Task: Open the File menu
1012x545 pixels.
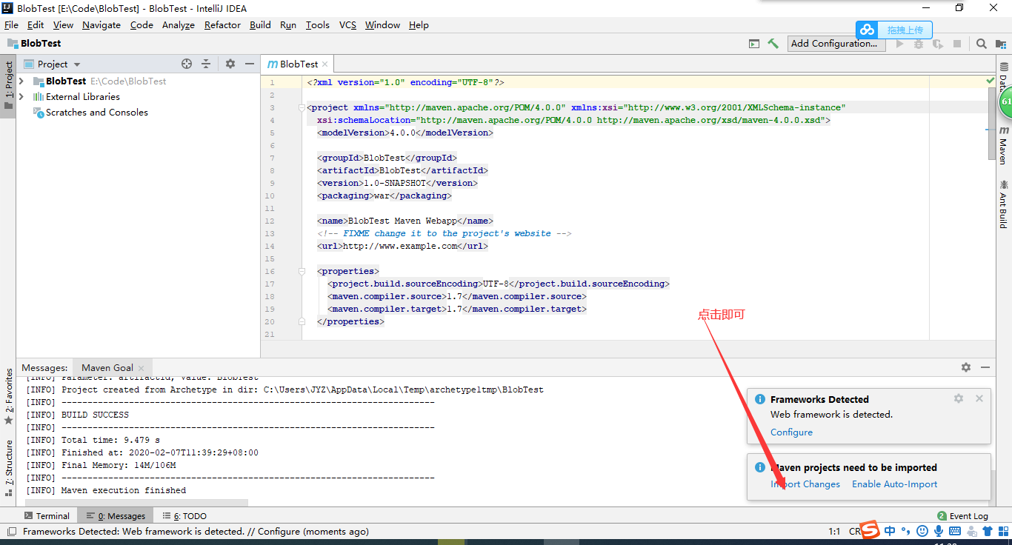Action: (11, 24)
